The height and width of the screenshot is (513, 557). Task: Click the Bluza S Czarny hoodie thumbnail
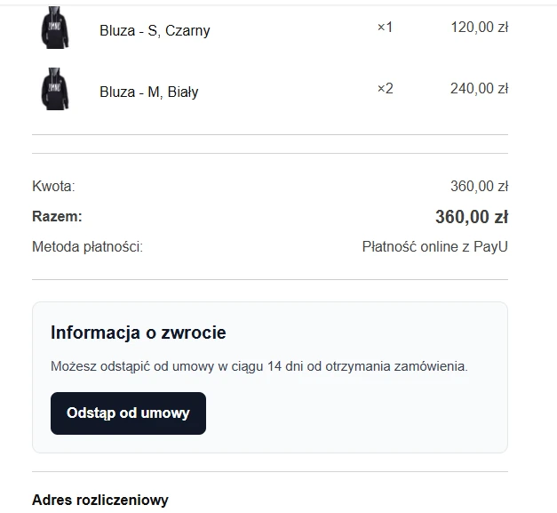(x=55, y=28)
